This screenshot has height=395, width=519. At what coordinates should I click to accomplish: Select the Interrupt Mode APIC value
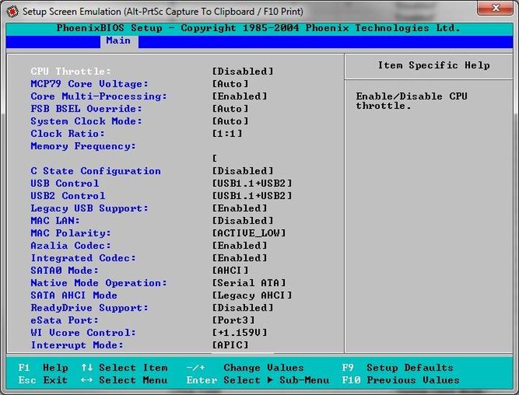click(x=231, y=345)
